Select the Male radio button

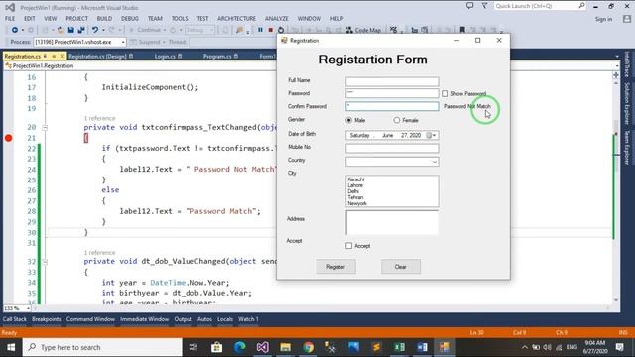[348, 120]
